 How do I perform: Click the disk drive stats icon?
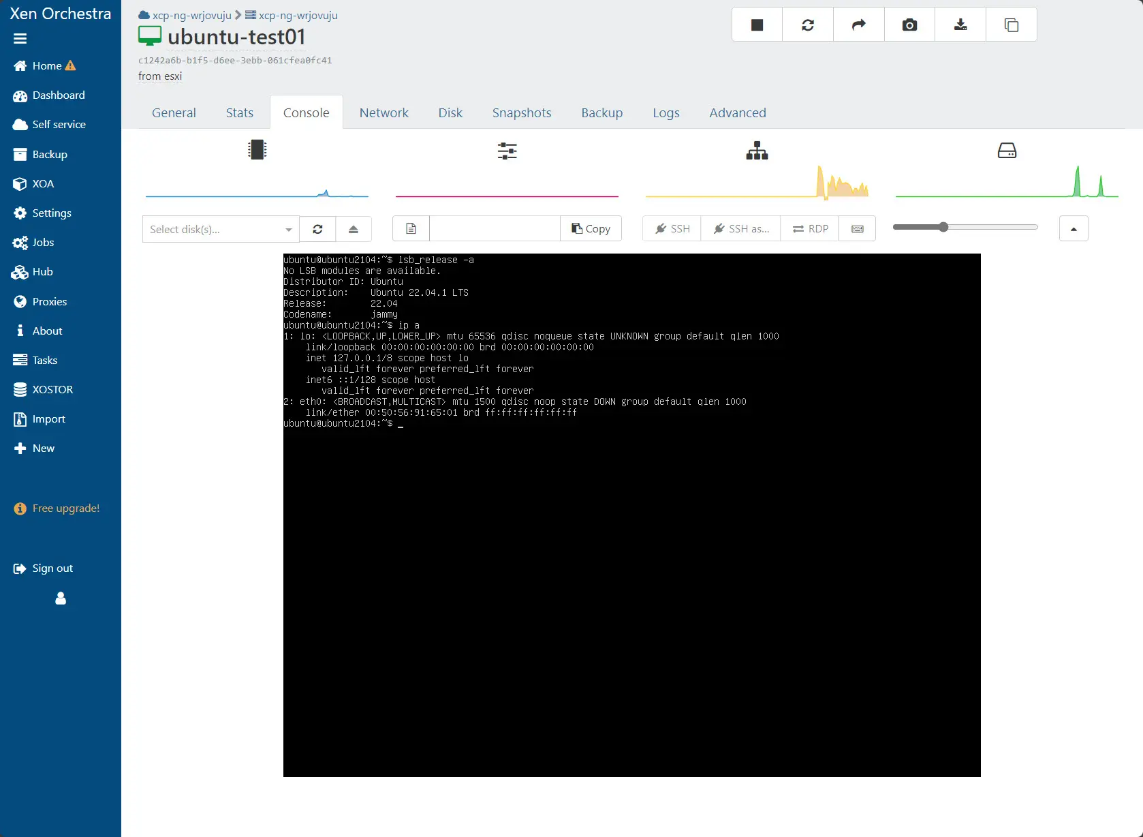[x=1007, y=151]
